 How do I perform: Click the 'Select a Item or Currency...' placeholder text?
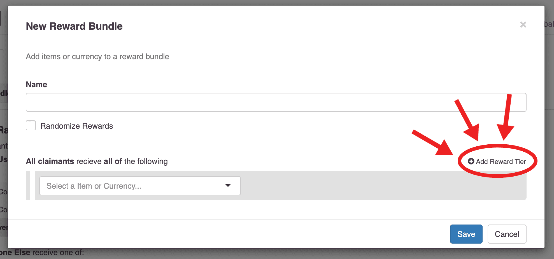tap(94, 186)
